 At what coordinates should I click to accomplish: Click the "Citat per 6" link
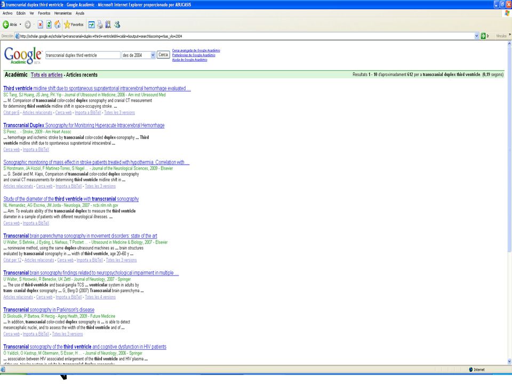pyautogui.click(x=11, y=113)
